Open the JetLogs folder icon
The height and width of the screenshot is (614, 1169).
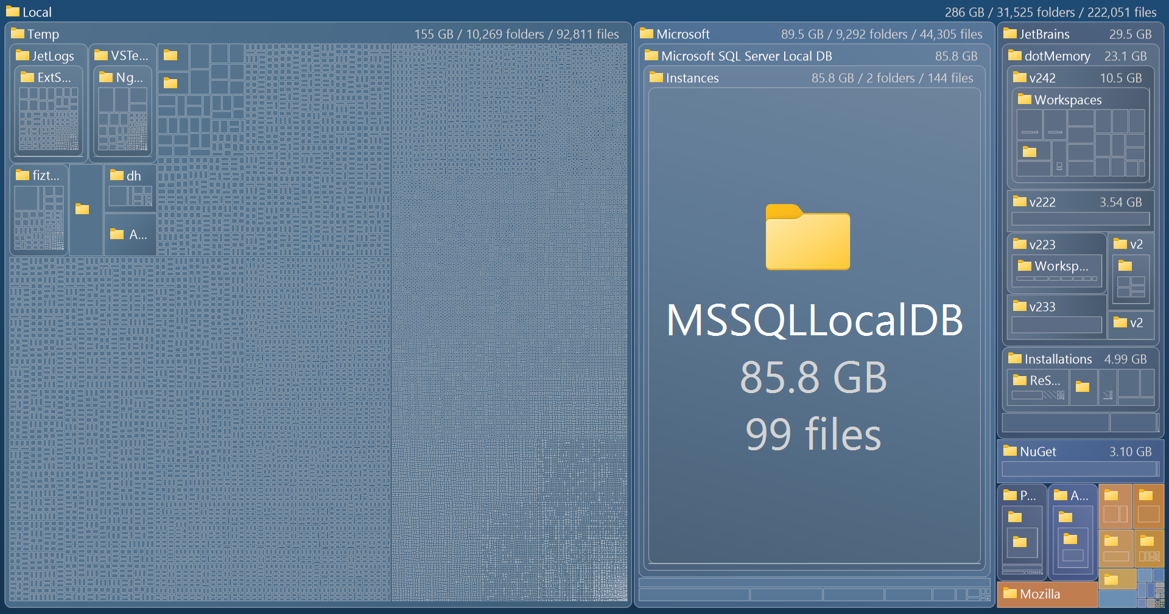(22, 55)
